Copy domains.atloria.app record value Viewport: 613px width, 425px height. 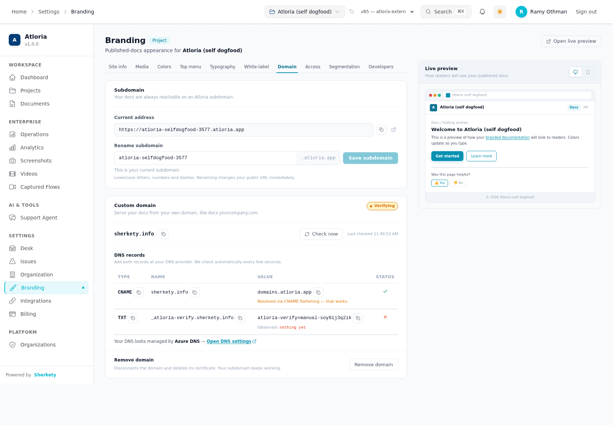(x=318, y=292)
